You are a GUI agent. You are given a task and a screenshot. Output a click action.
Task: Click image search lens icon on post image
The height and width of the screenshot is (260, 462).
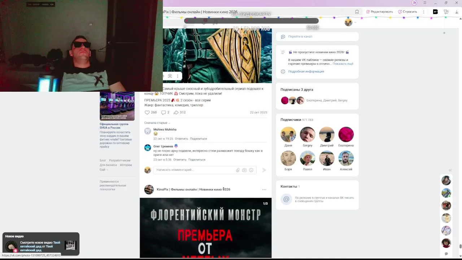point(170,76)
